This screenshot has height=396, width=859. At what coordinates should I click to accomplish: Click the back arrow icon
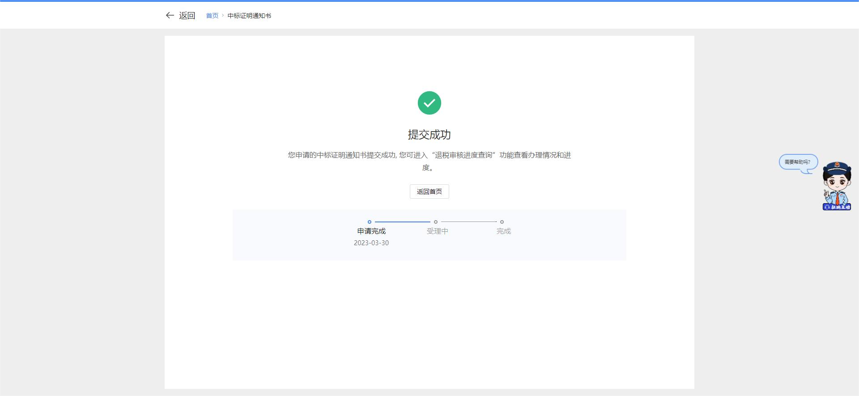170,15
